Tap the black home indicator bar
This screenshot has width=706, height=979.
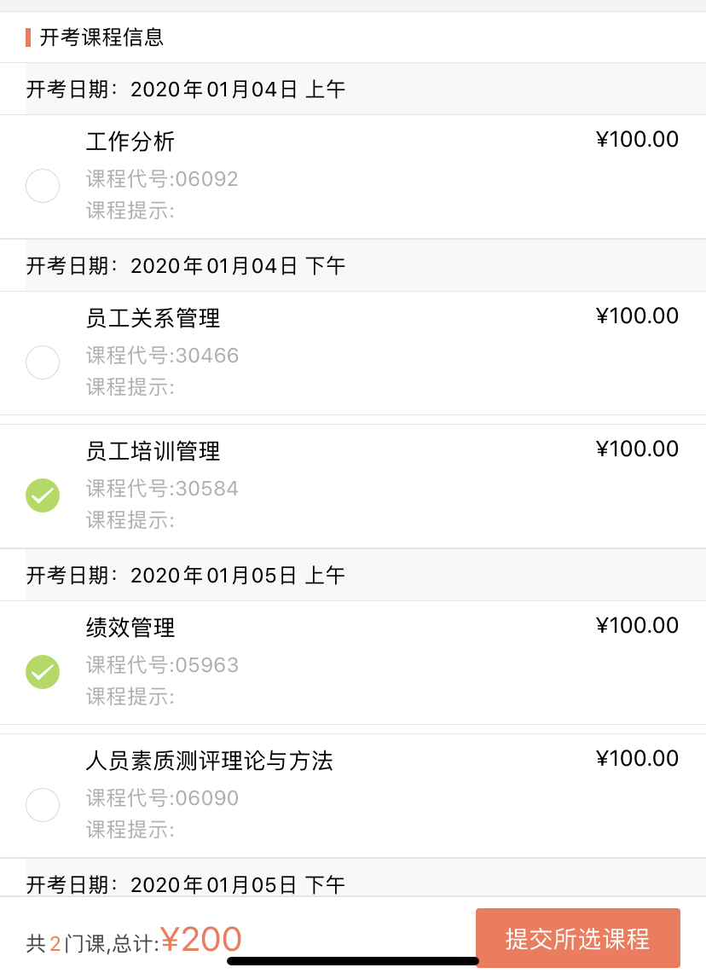point(353,961)
